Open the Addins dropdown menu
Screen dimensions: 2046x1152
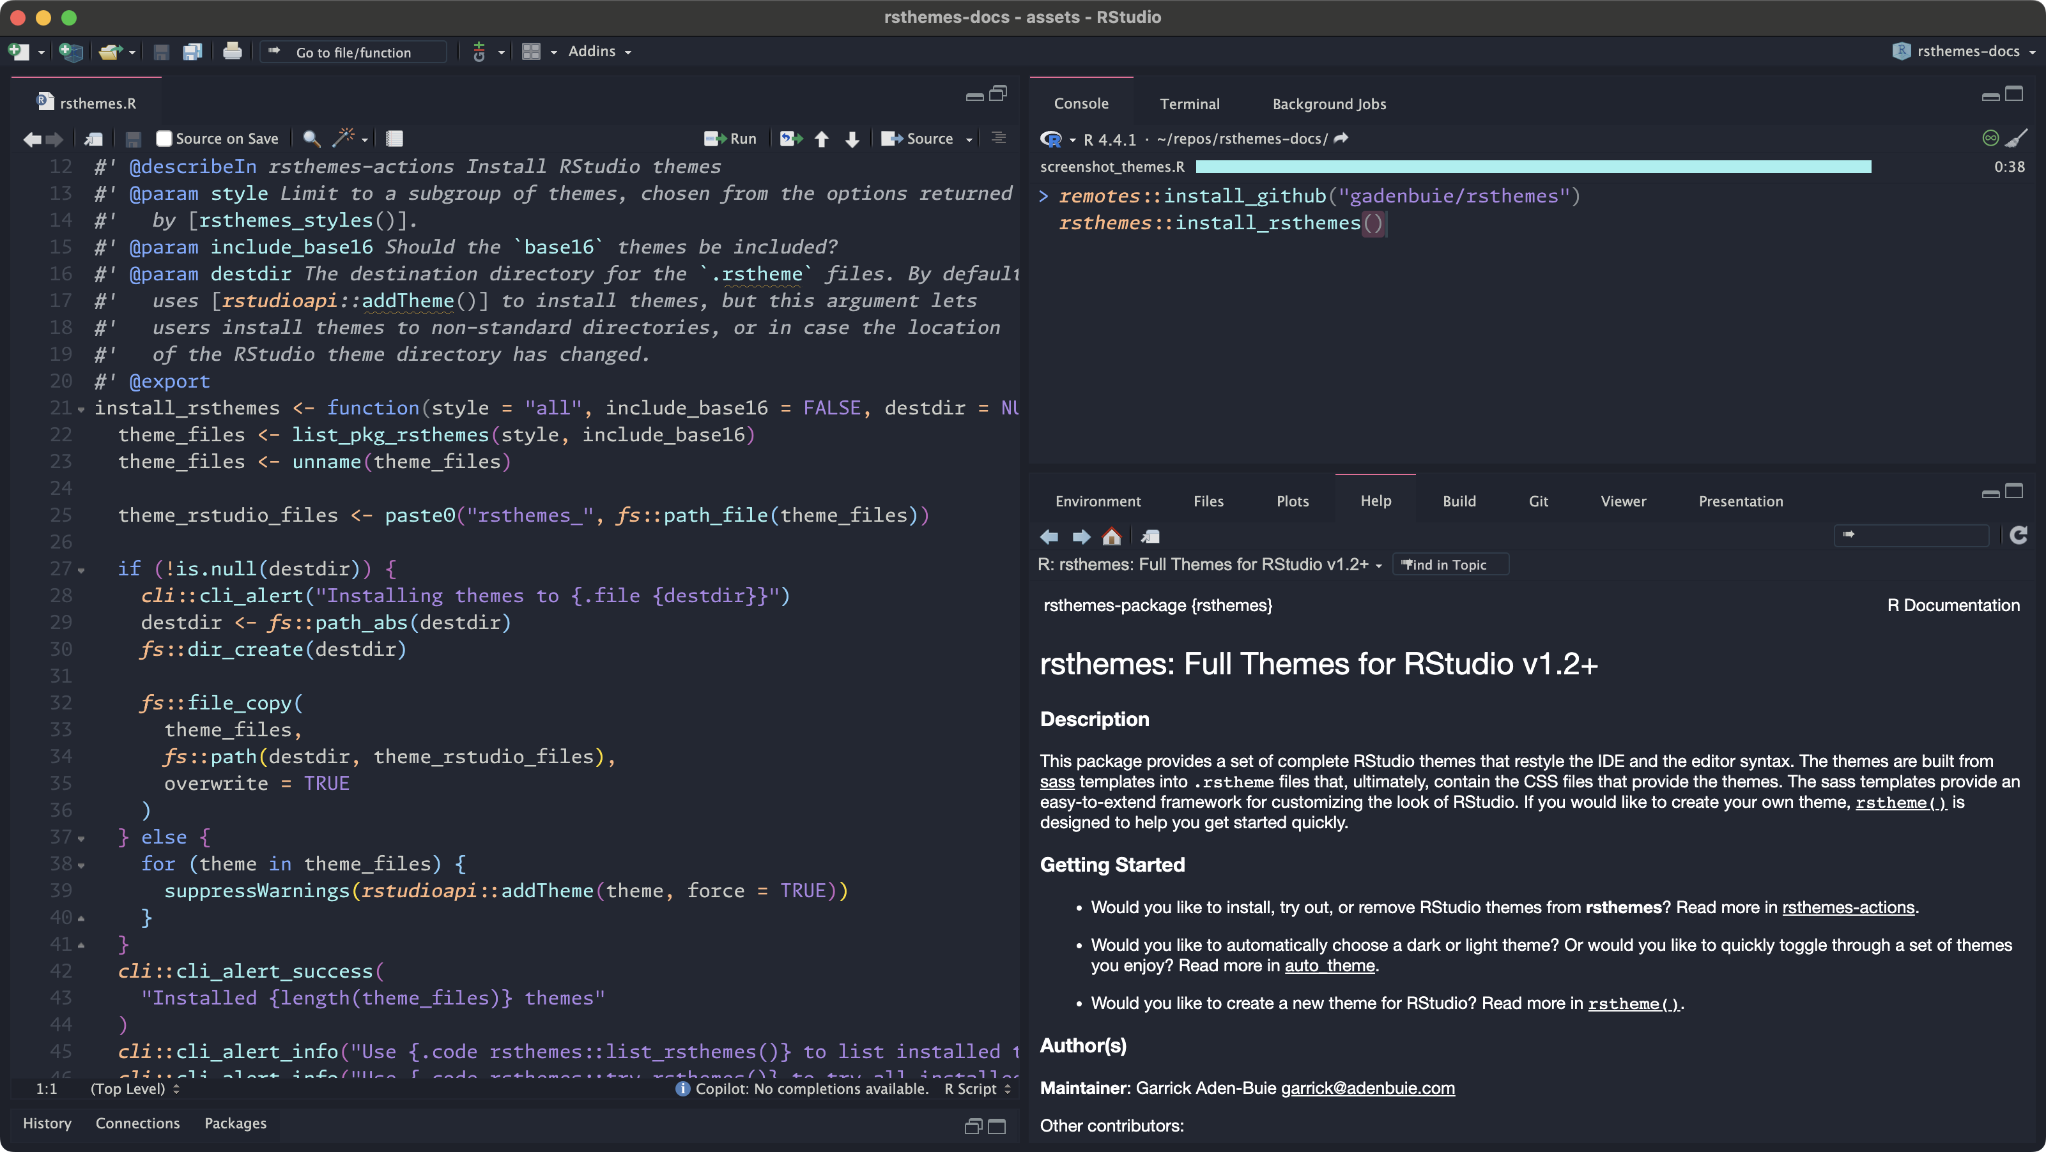[599, 52]
